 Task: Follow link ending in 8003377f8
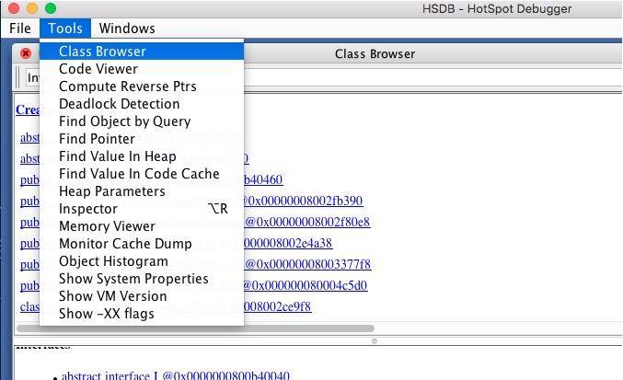tap(308, 264)
